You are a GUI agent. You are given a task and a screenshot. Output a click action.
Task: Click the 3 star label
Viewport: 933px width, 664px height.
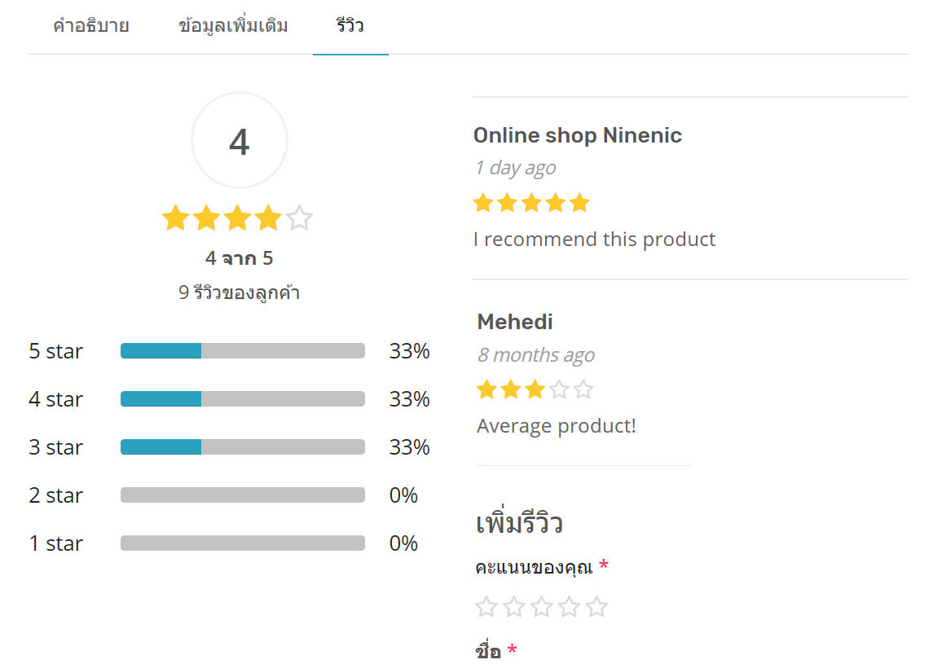point(56,446)
